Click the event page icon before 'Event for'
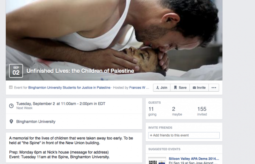The width and height of the screenshot is (255, 164). click(11, 87)
